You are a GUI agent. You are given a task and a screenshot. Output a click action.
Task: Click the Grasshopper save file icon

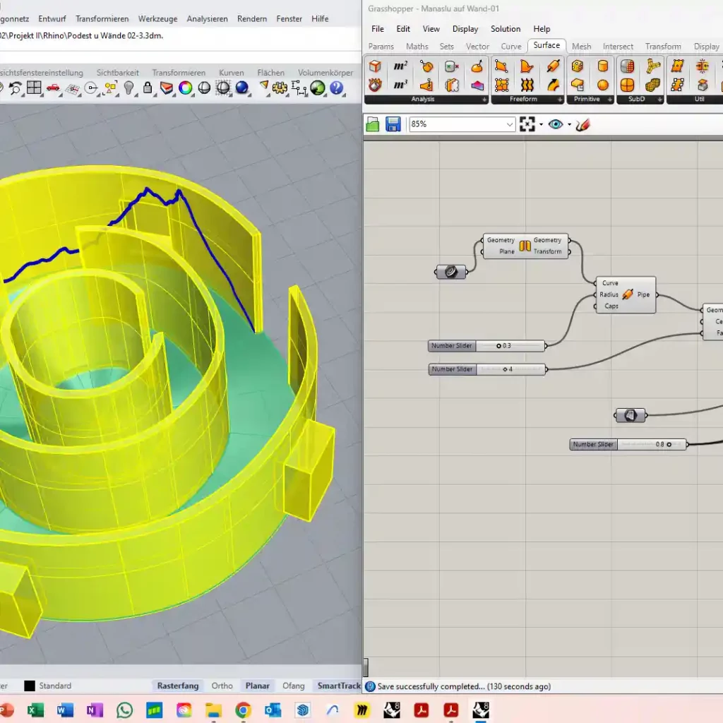tap(393, 124)
